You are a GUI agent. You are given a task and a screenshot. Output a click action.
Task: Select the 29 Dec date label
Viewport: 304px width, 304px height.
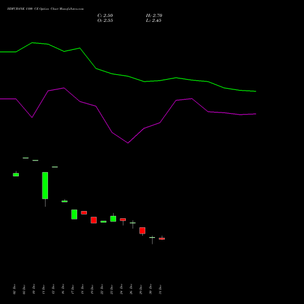(x=140, y=289)
